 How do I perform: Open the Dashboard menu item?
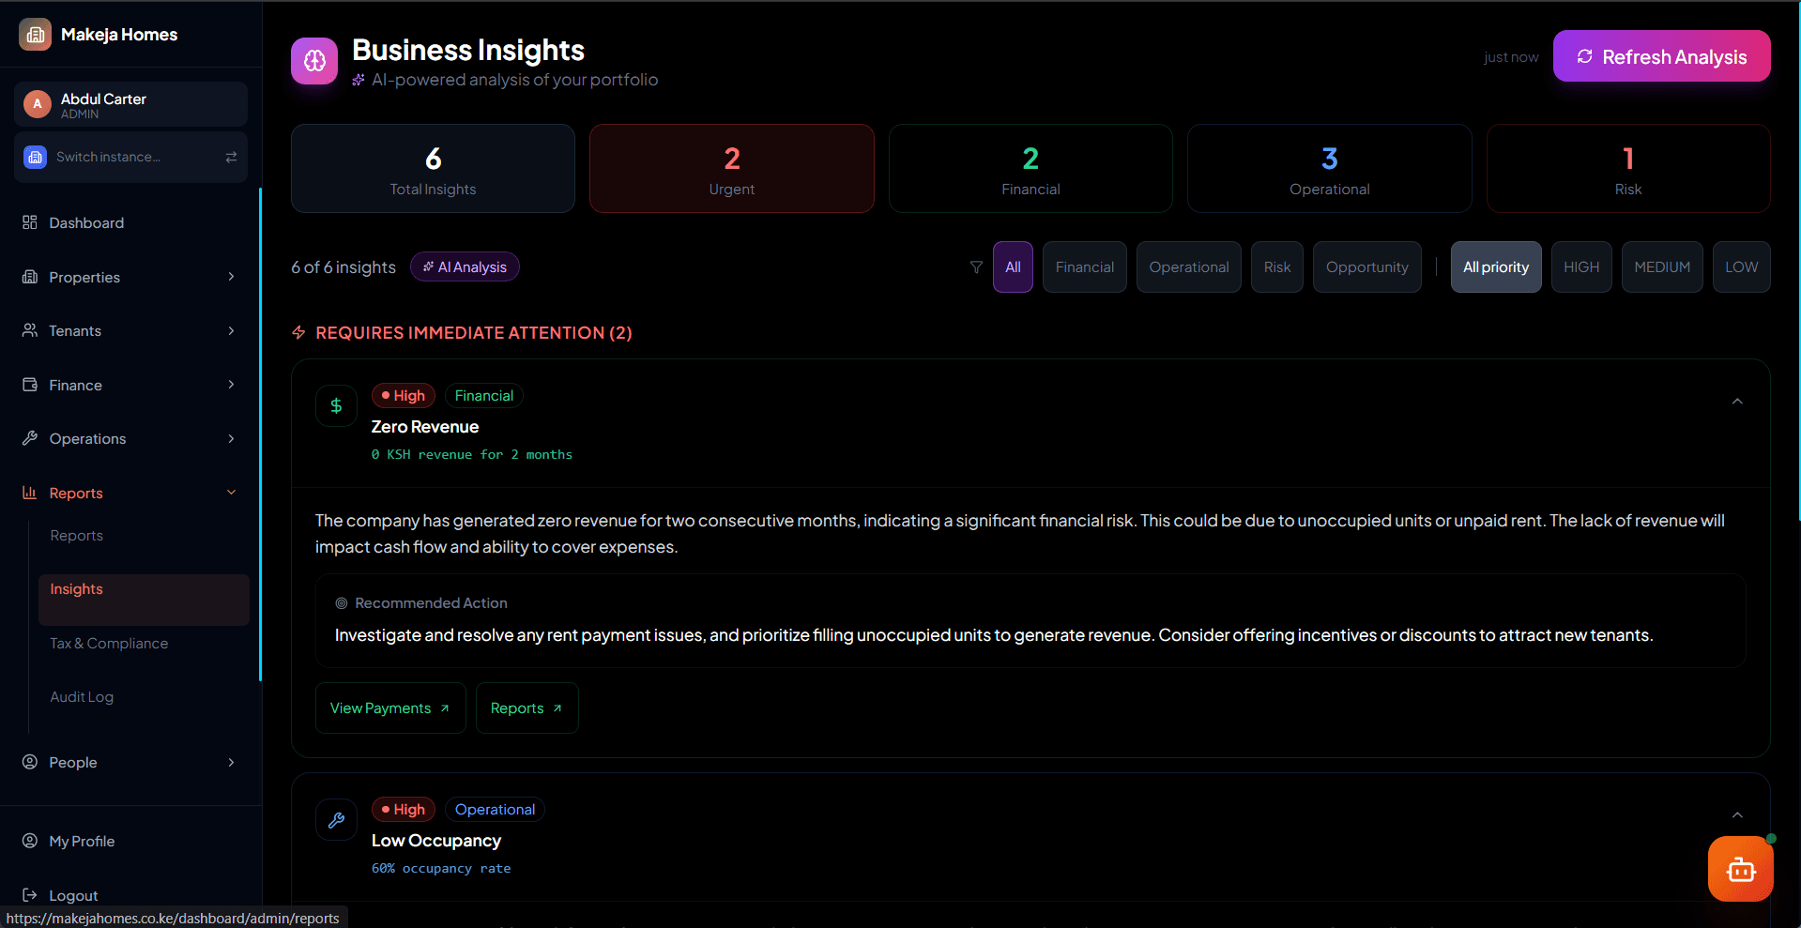tap(130, 222)
